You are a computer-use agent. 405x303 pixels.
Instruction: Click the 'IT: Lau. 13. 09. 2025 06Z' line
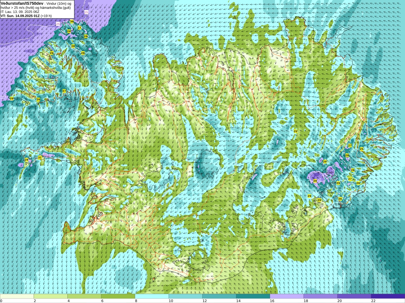[20, 12]
